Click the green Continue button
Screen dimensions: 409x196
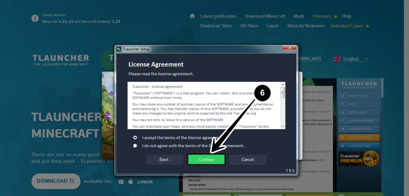pos(206,160)
